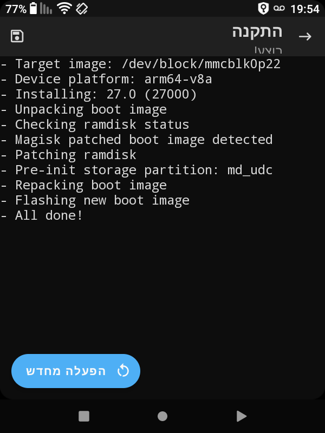
Task: Select the refresh icon inside the reboot button
Action: click(123, 371)
